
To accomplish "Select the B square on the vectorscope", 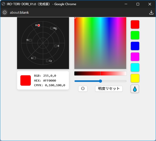I will click(x=56, y=46).
